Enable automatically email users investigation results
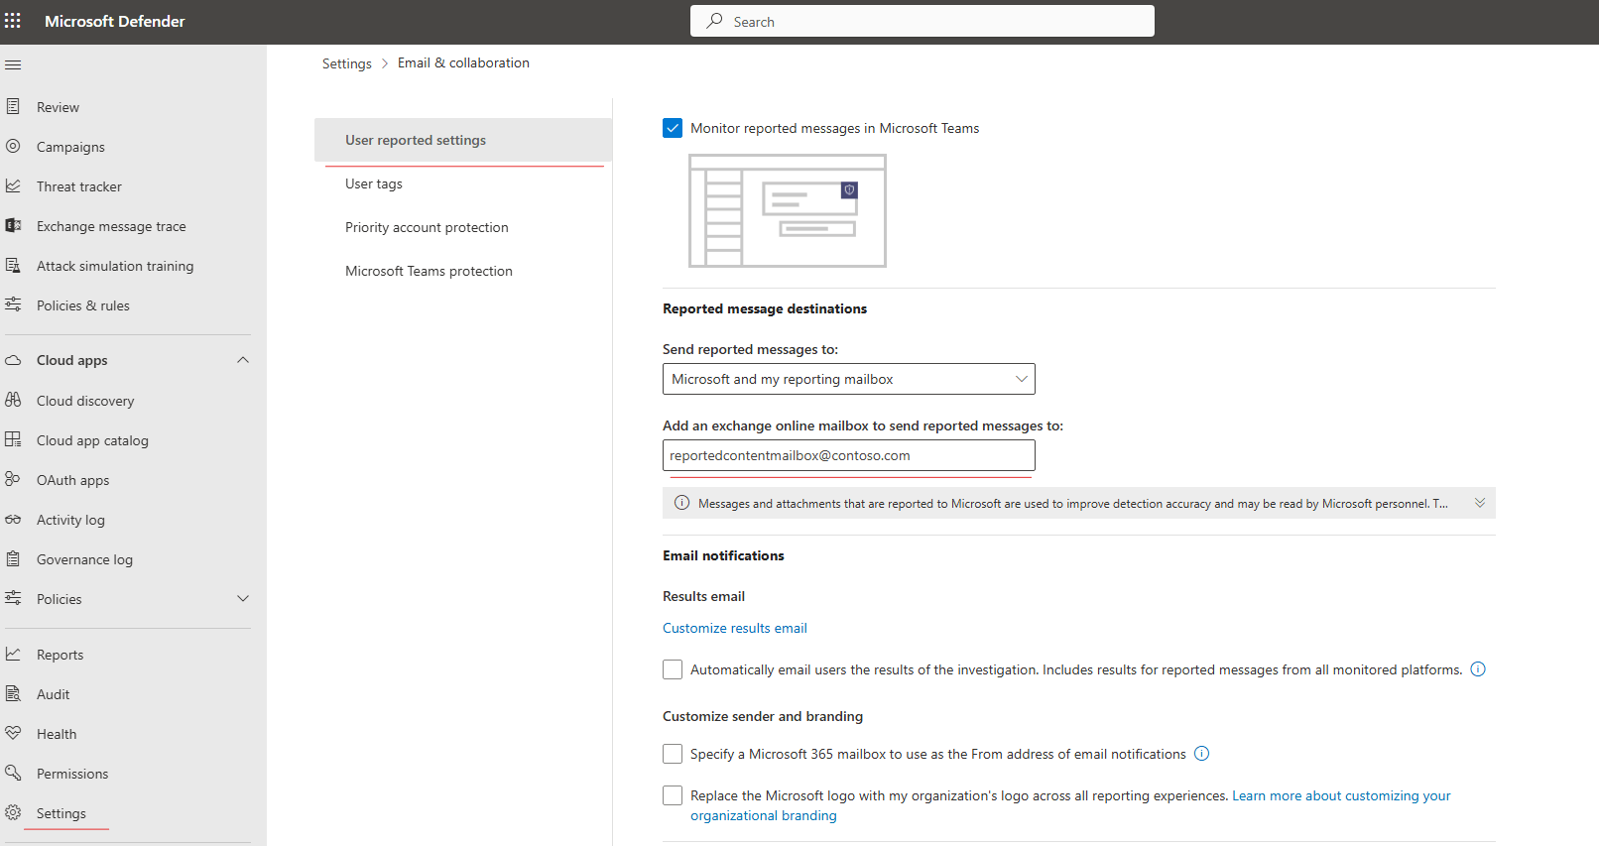Screen dimensions: 1599x846 click(673, 669)
